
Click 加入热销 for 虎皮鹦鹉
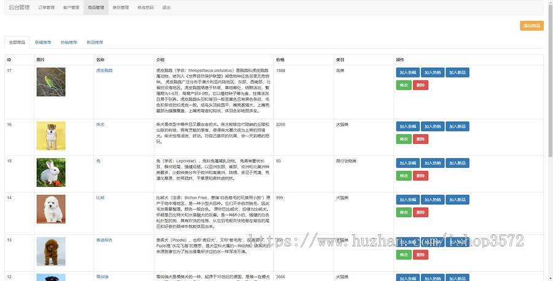[x=433, y=73]
